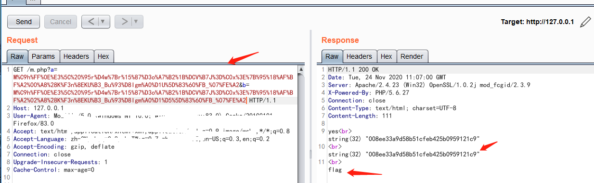This screenshot has width=594, height=183.
Task: Select the Request Raw tab
Action: 17,56
